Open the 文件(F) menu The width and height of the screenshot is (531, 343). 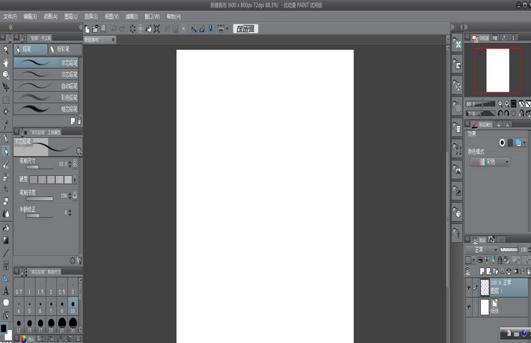[x=10, y=16]
